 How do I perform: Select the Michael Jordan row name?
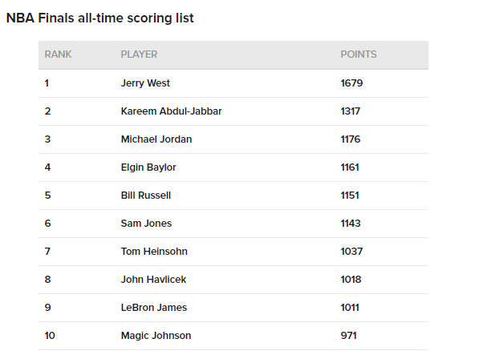pyautogui.click(x=156, y=139)
